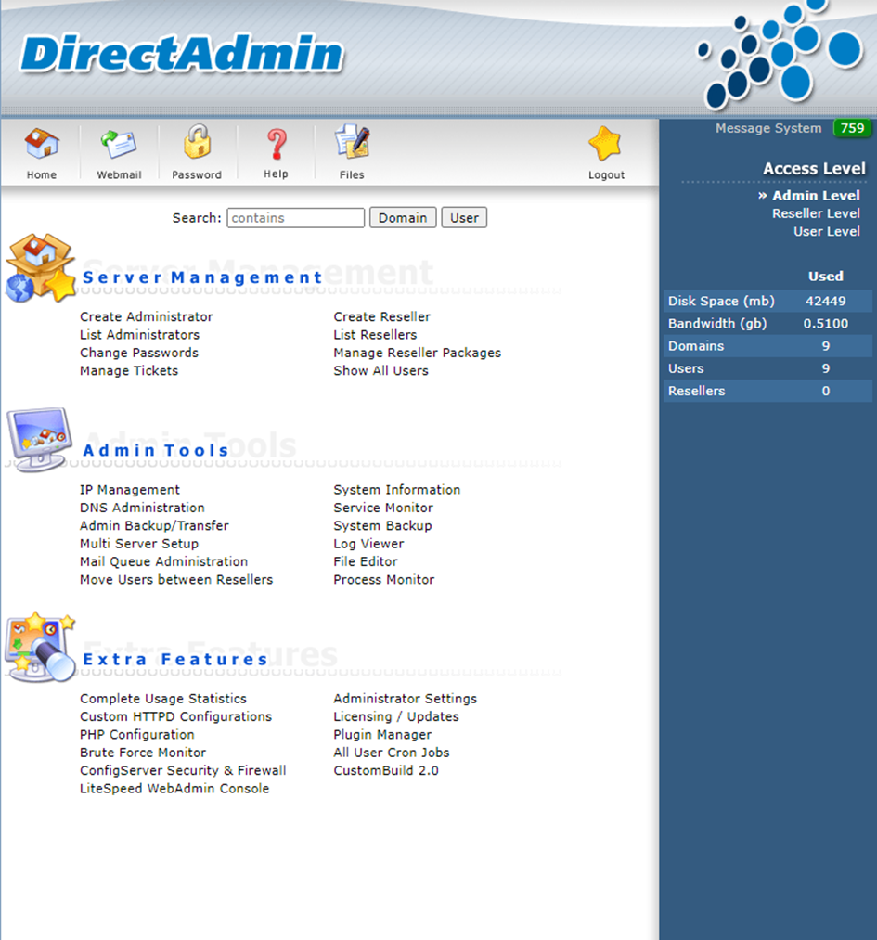
Task: Switch to User Level access
Action: [x=826, y=232]
